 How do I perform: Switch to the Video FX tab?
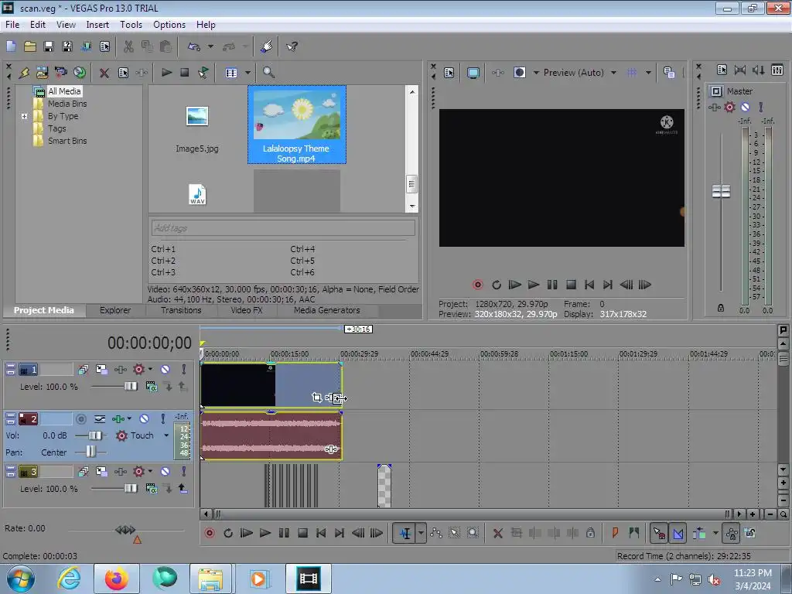pos(247,310)
